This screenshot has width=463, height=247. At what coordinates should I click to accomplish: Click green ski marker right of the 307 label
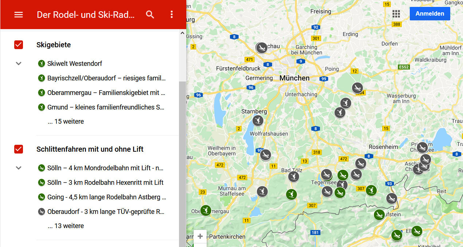click(x=371, y=190)
